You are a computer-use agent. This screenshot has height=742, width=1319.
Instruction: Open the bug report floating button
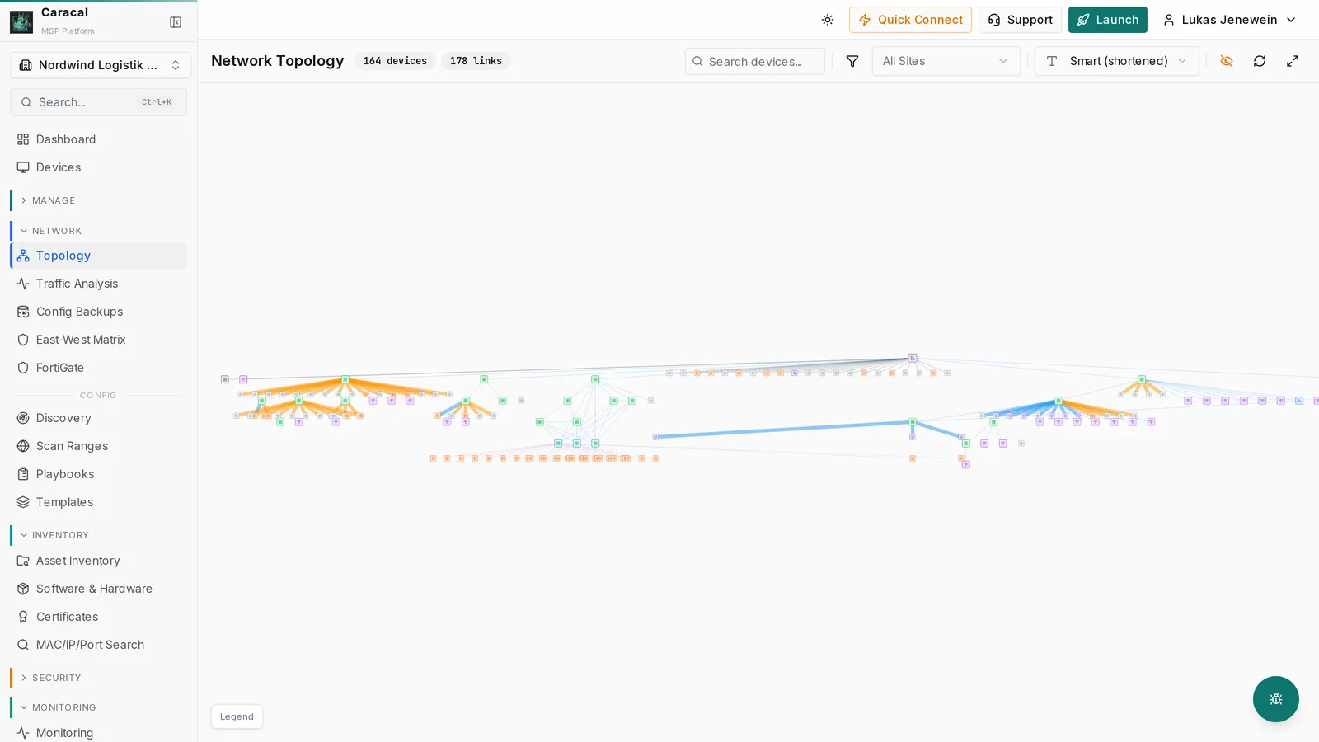[1276, 699]
